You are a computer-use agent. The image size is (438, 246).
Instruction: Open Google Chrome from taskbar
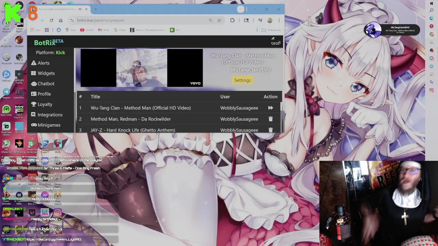tap(431, 34)
